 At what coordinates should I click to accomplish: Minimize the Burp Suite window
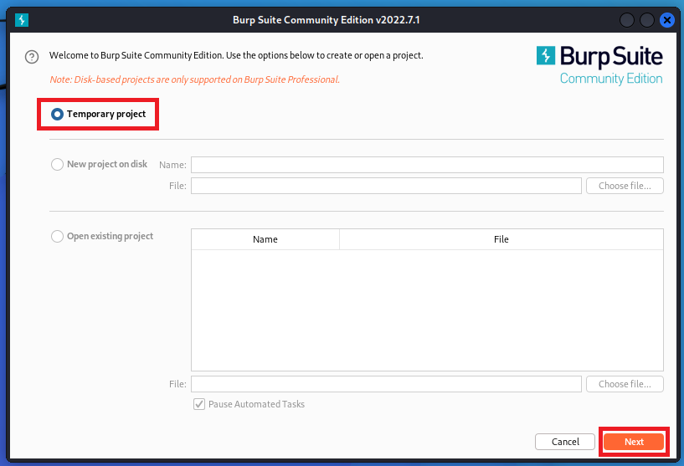tap(627, 20)
